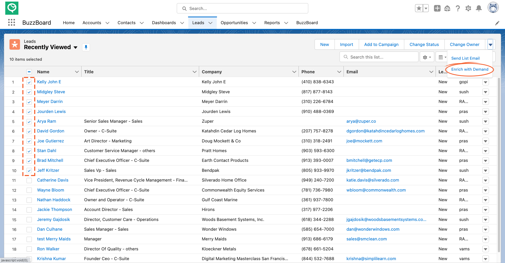The height and width of the screenshot is (263, 505).
Task: Open the App Launcher grid icon
Action: click(12, 23)
